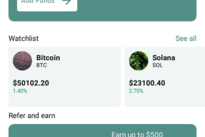Click Solana's 2.75% change value
The image size is (205, 137).
click(136, 91)
